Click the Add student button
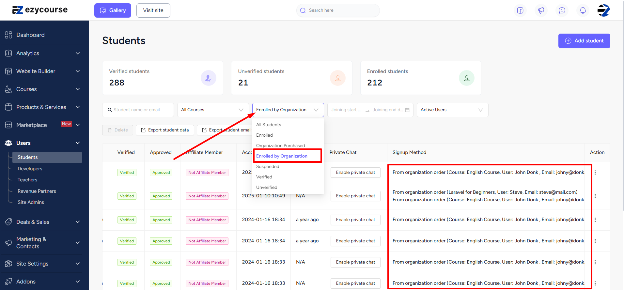Image resolution: width=624 pixels, height=290 pixels. pos(584,41)
